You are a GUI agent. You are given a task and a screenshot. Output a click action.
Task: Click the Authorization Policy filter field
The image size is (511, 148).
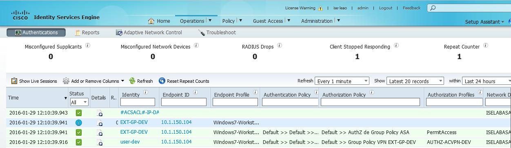[x=371, y=102]
